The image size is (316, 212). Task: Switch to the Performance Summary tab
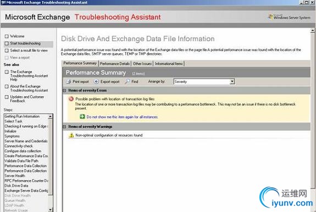point(80,63)
